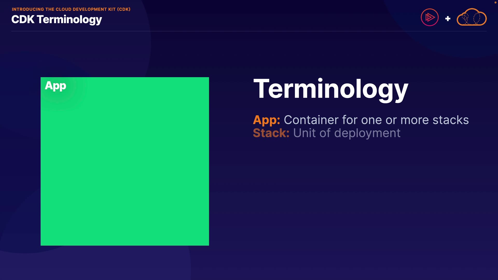Viewport: 498px width, 280px height.
Task: Click the Pluralsight play logo icon
Action: (x=430, y=18)
